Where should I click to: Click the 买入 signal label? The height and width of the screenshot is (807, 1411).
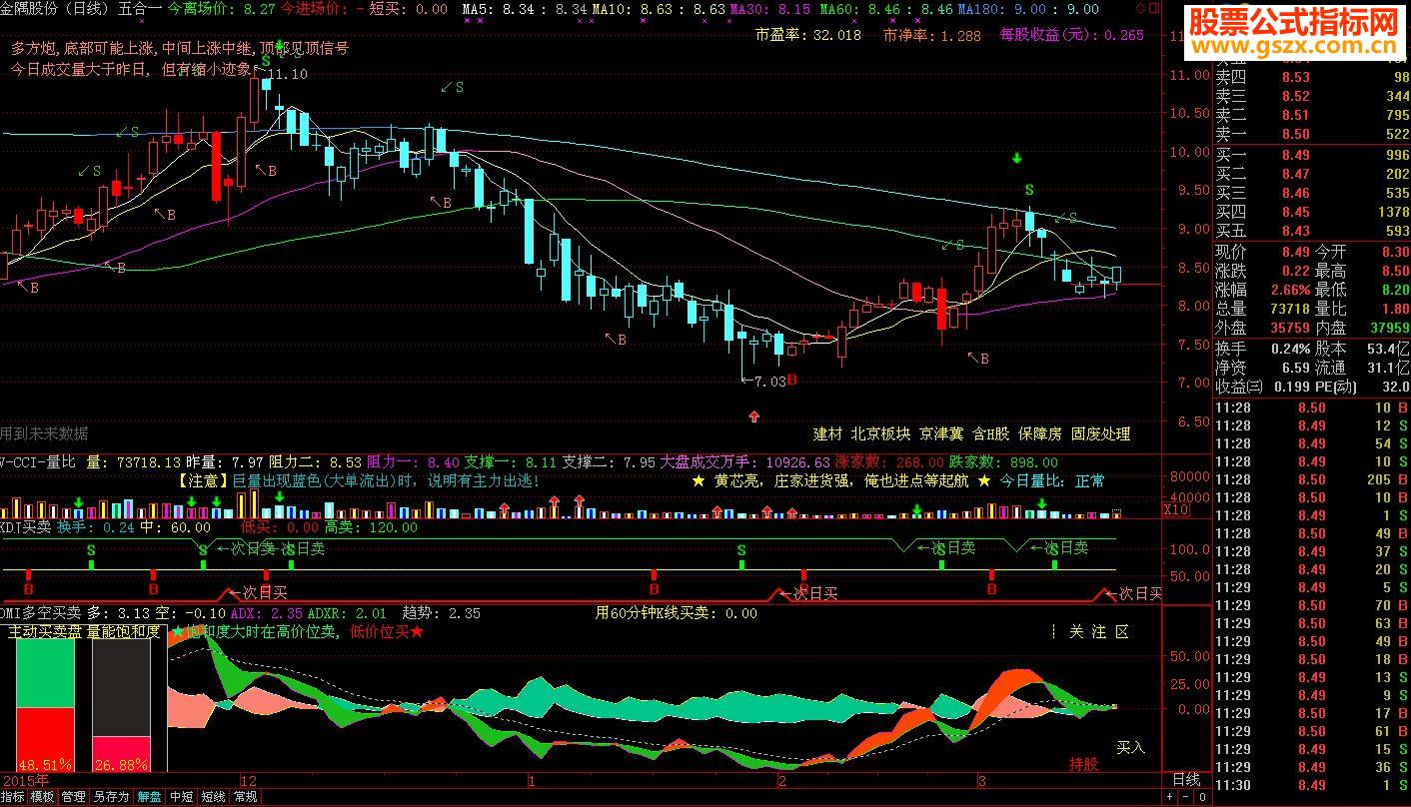click(1130, 747)
